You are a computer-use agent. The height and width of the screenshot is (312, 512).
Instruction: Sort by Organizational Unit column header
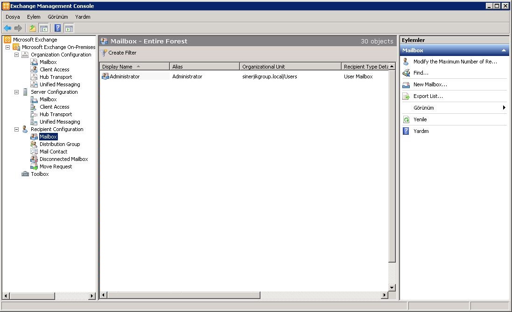(x=290, y=67)
